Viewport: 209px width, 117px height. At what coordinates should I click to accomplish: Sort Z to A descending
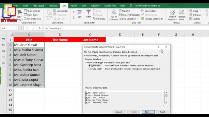click(74, 17)
